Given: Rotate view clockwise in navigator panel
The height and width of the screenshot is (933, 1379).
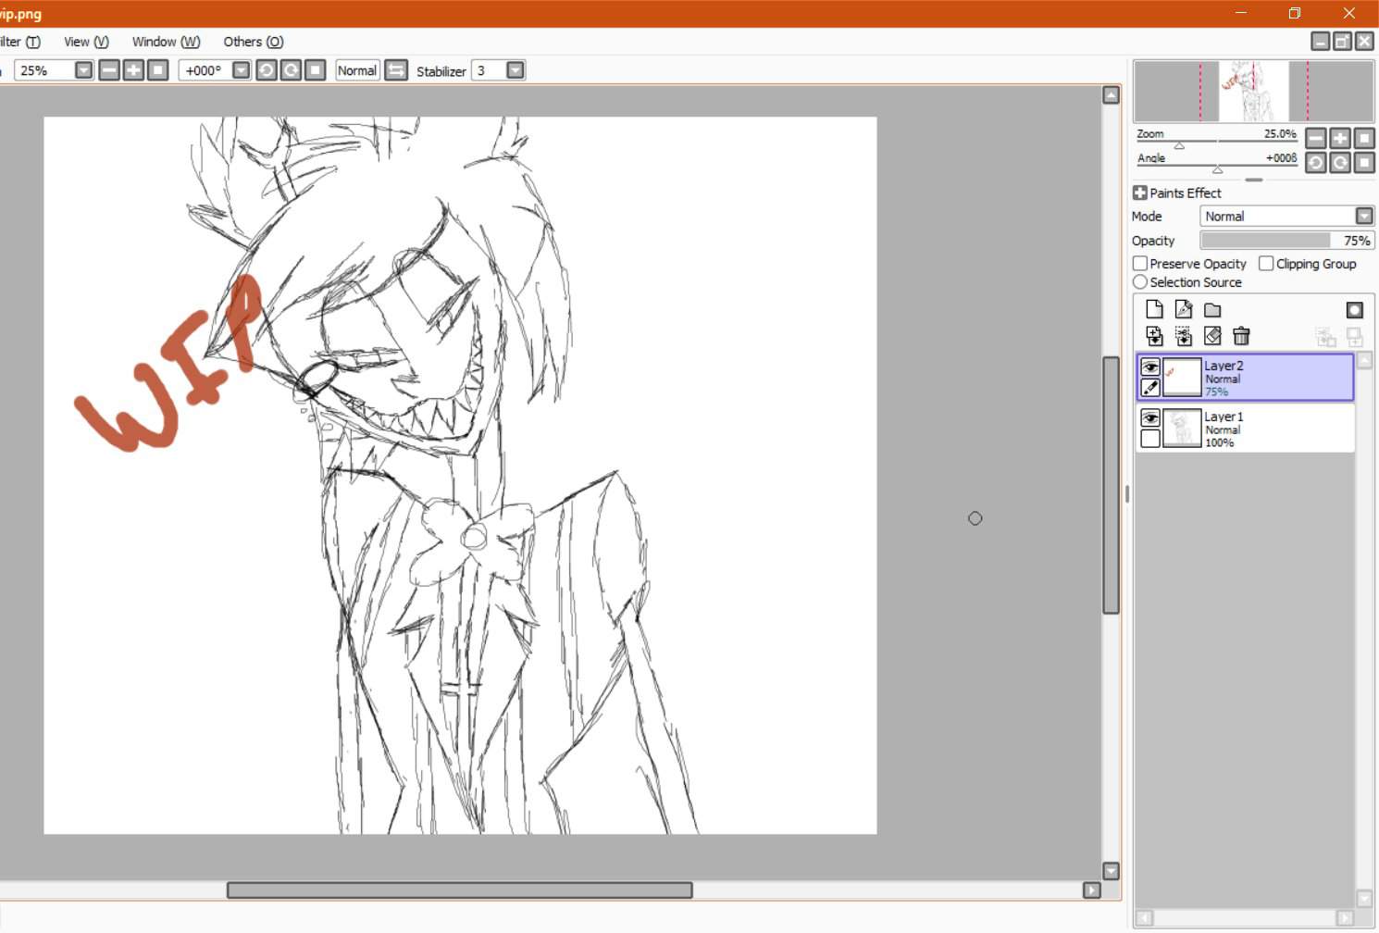Looking at the screenshot, I should [x=1339, y=163].
